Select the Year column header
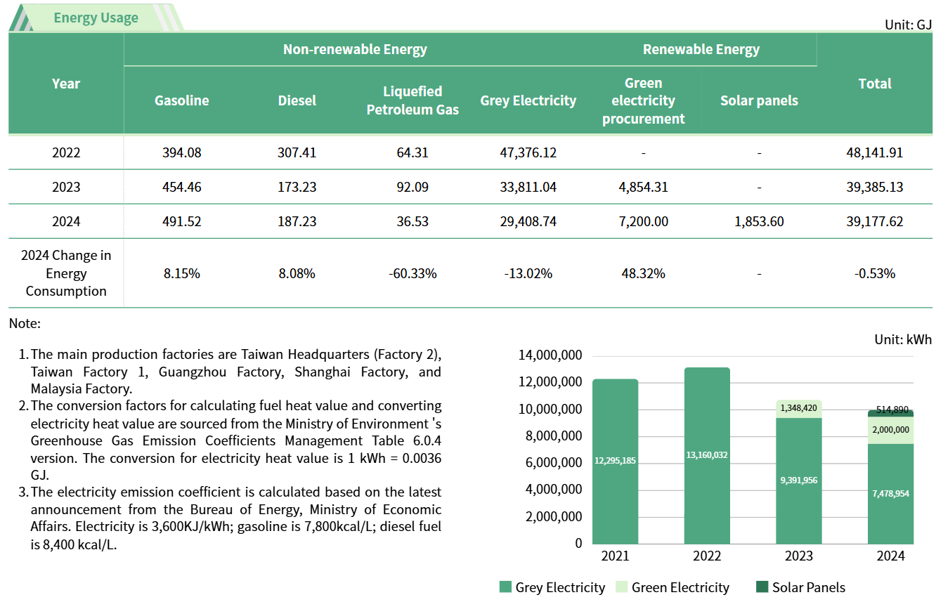This screenshot has height=602, width=936. (65, 84)
